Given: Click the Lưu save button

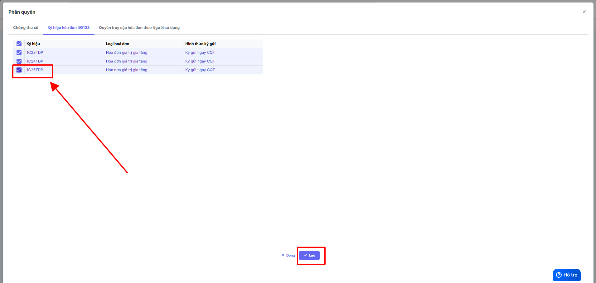Looking at the screenshot, I should pos(309,255).
